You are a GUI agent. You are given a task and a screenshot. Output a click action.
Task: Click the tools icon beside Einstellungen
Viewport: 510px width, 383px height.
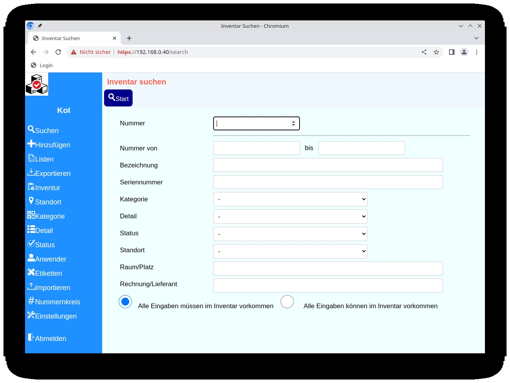[x=31, y=315]
